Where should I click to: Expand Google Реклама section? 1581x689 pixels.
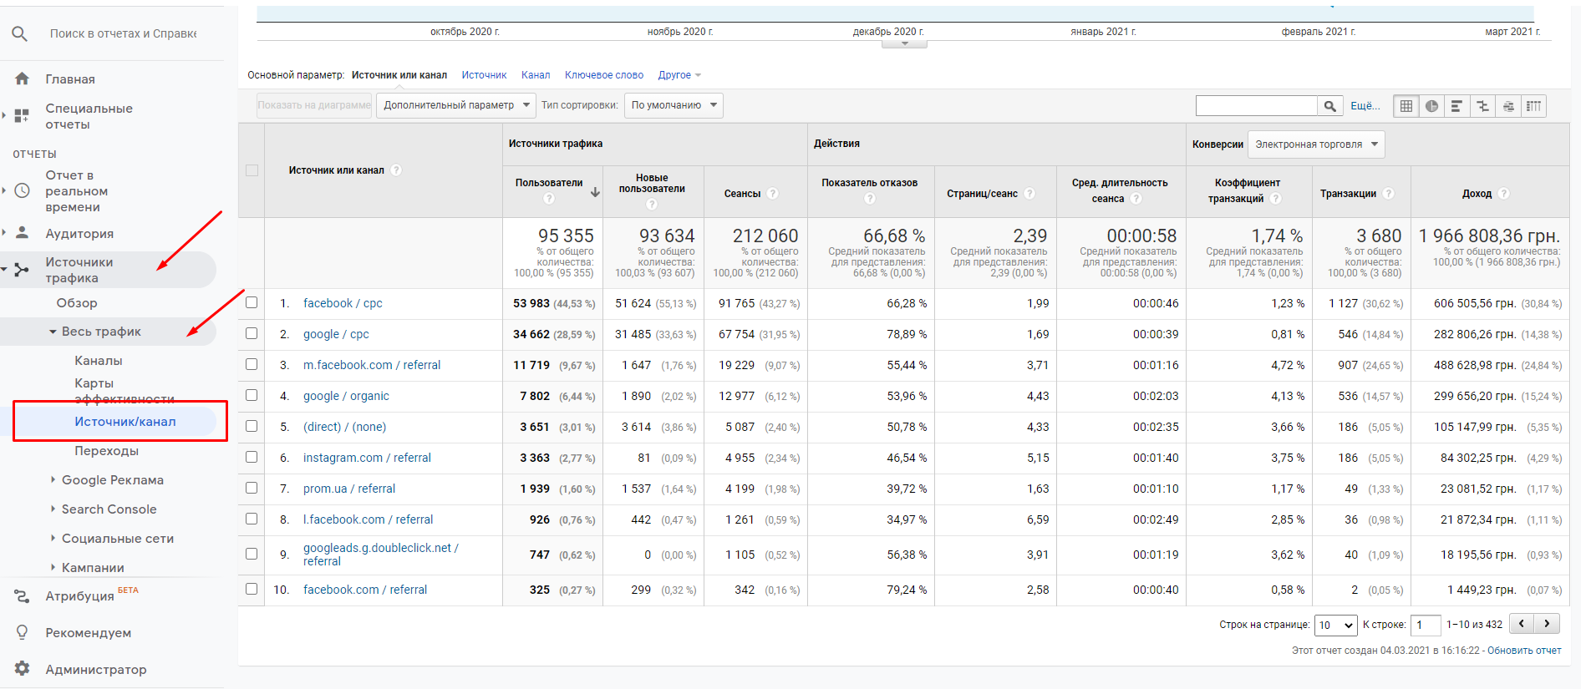click(53, 479)
